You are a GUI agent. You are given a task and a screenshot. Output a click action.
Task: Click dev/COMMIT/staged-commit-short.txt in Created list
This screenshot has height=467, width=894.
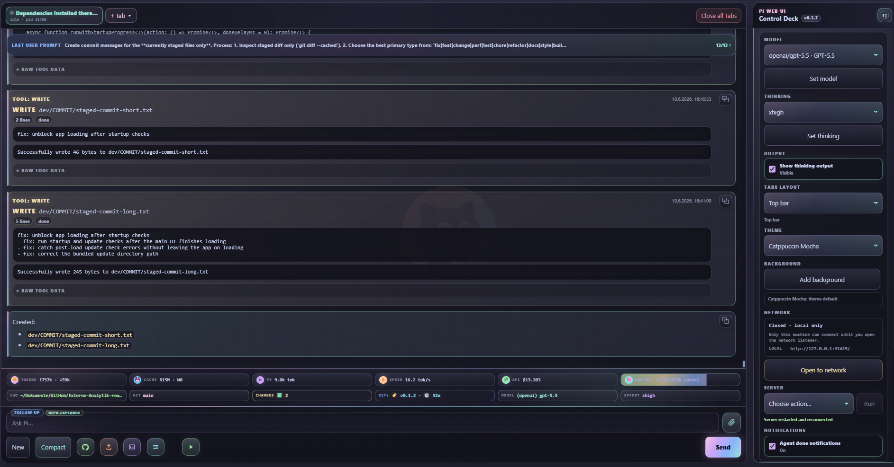pos(80,335)
